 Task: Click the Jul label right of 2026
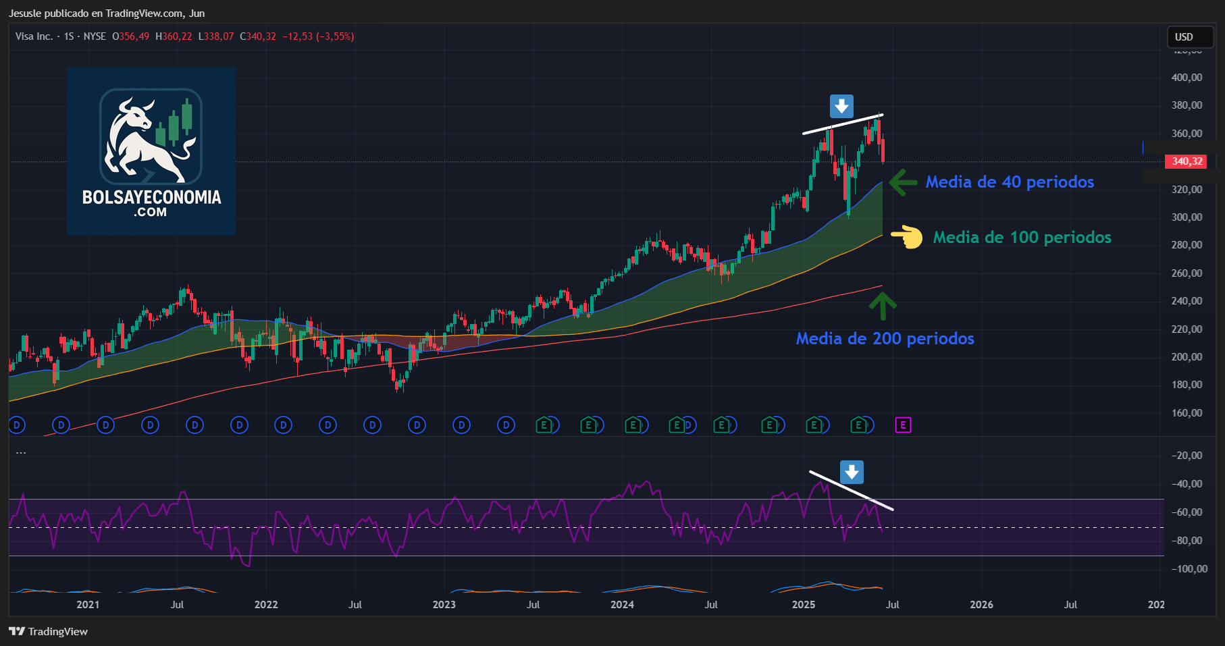[x=1070, y=605]
